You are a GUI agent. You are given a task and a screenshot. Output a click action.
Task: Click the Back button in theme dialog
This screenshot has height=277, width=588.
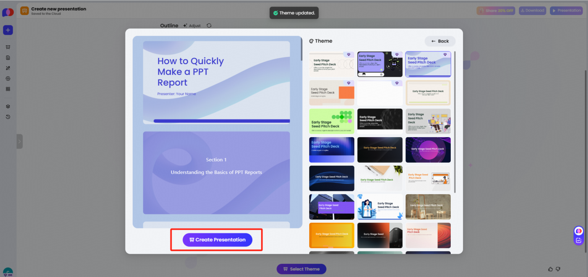(x=440, y=41)
